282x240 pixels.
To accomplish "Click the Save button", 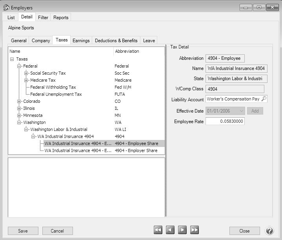I will point(23,231).
